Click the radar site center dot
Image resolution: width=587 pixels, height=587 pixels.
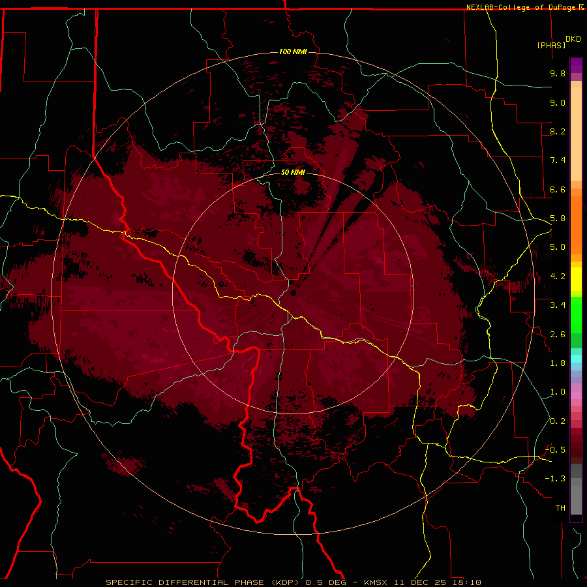tap(293, 293)
